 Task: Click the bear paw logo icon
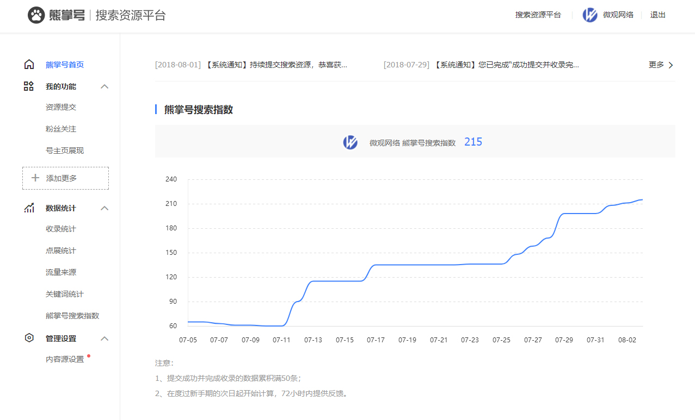[36, 15]
